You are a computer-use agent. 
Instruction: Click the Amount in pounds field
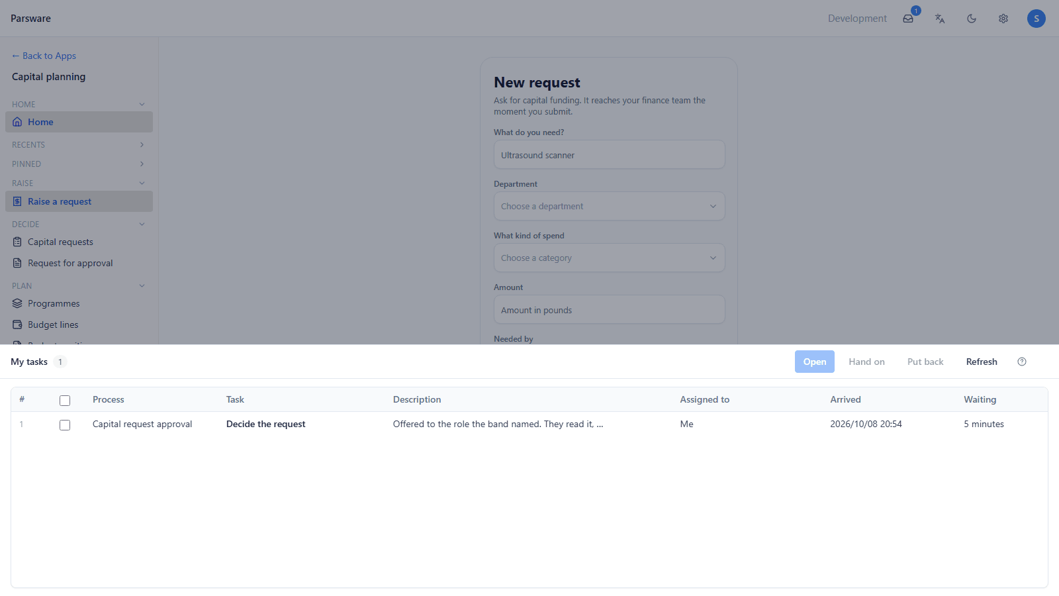[609, 309]
